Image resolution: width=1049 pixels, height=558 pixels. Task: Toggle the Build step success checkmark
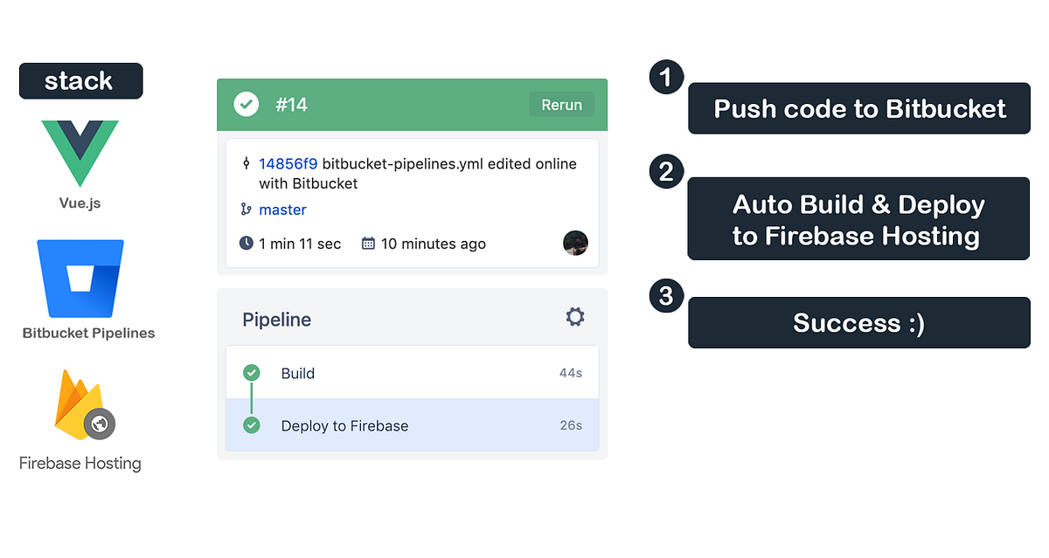tap(252, 372)
